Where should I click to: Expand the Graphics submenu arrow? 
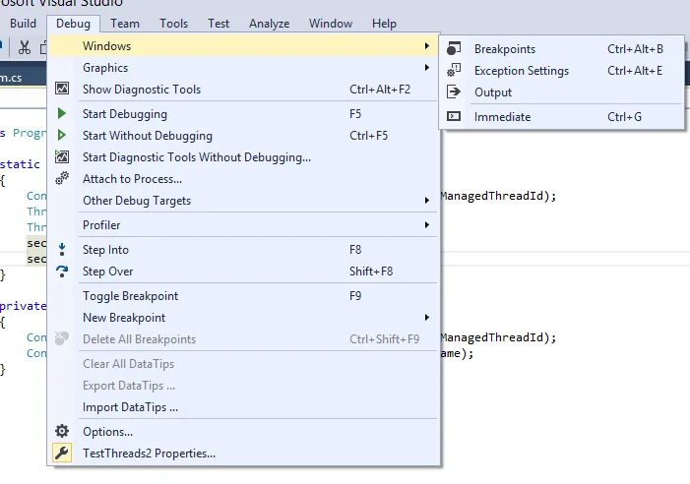(426, 67)
